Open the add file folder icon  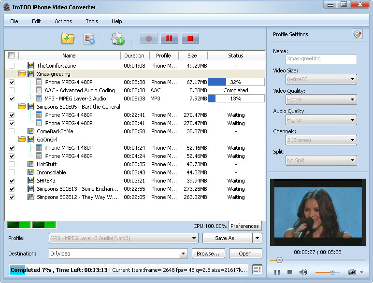coord(68,39)
